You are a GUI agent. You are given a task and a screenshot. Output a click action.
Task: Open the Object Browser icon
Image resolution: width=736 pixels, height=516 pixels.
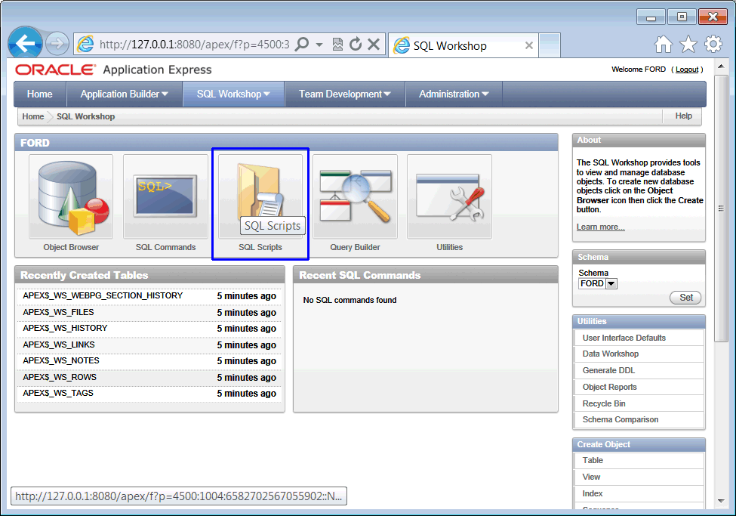click(x=71, y=196)
